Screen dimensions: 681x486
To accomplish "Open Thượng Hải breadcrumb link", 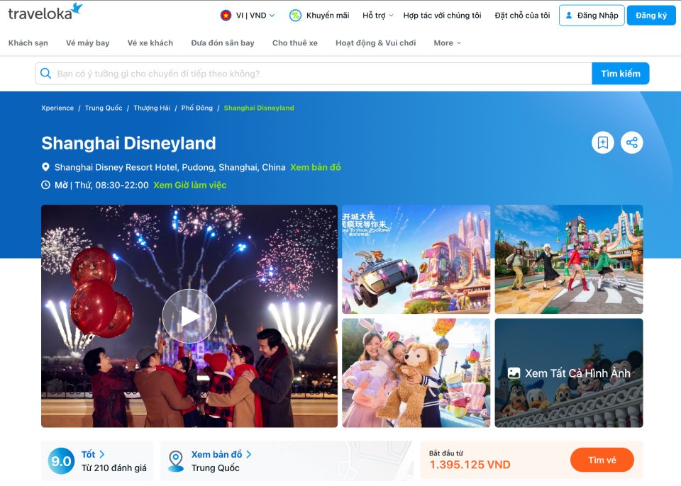I will [152, 108].
